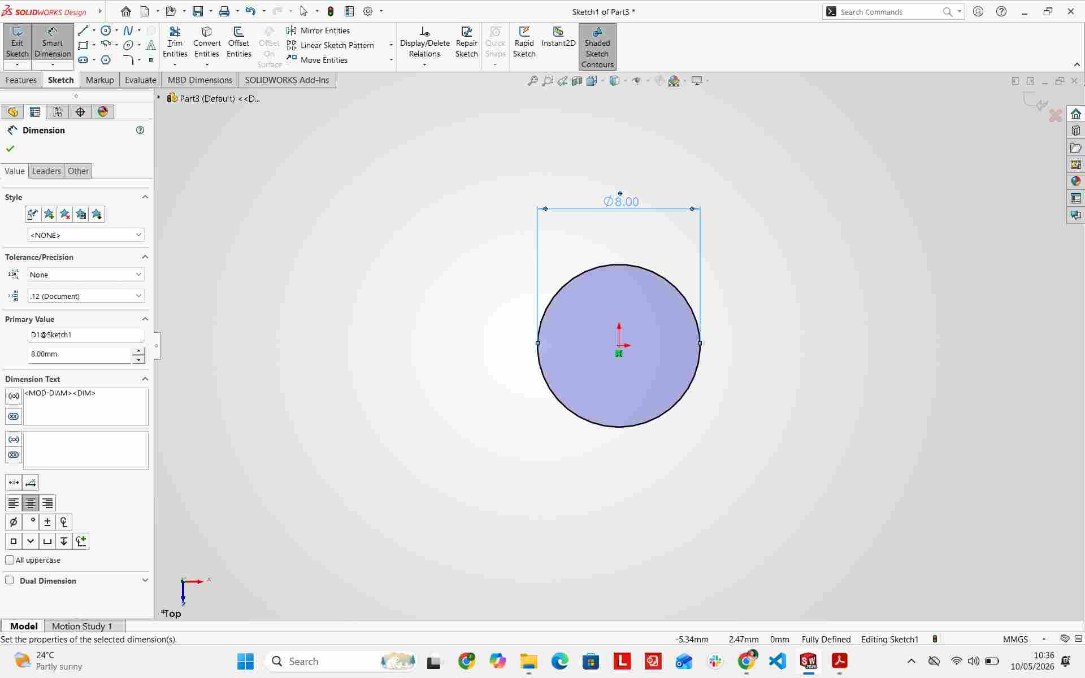Screen dimensions: 1085x678
Task: Open Display/Delete Relations
Action: pyautogui.click(x=424, y=43)
